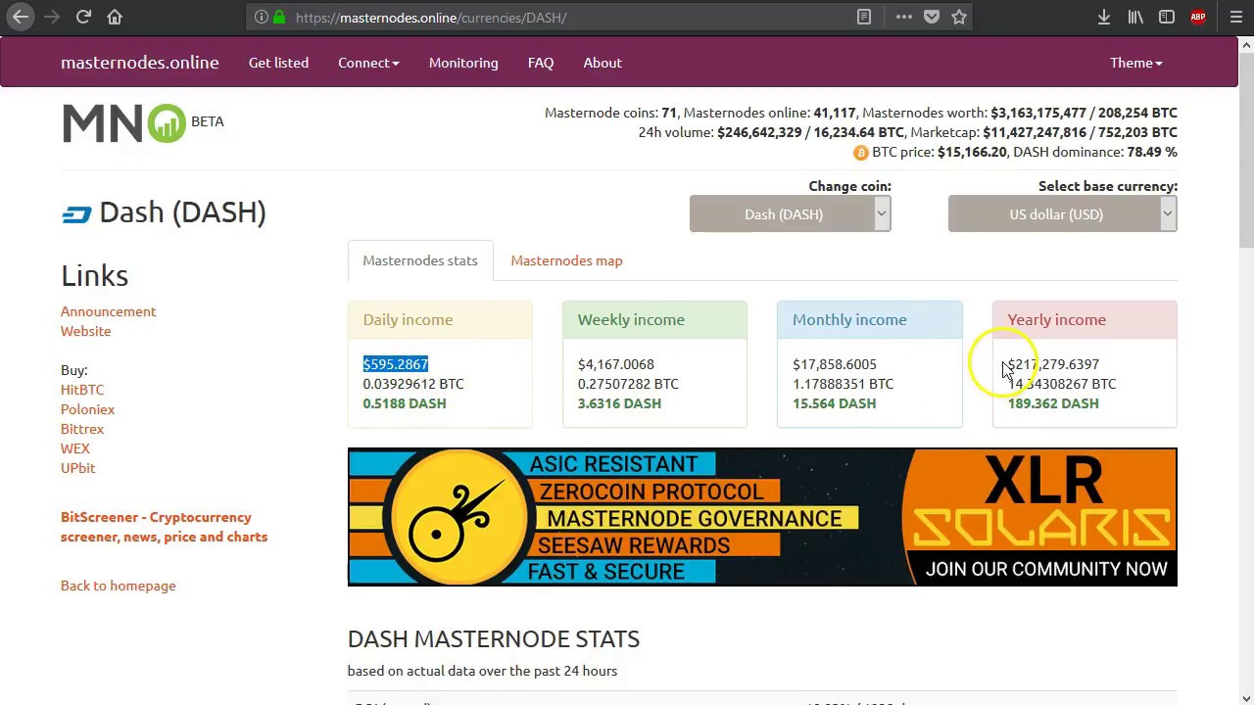Expand the Theme menu
This screenshot has height=705, width=1254.
1135,63
